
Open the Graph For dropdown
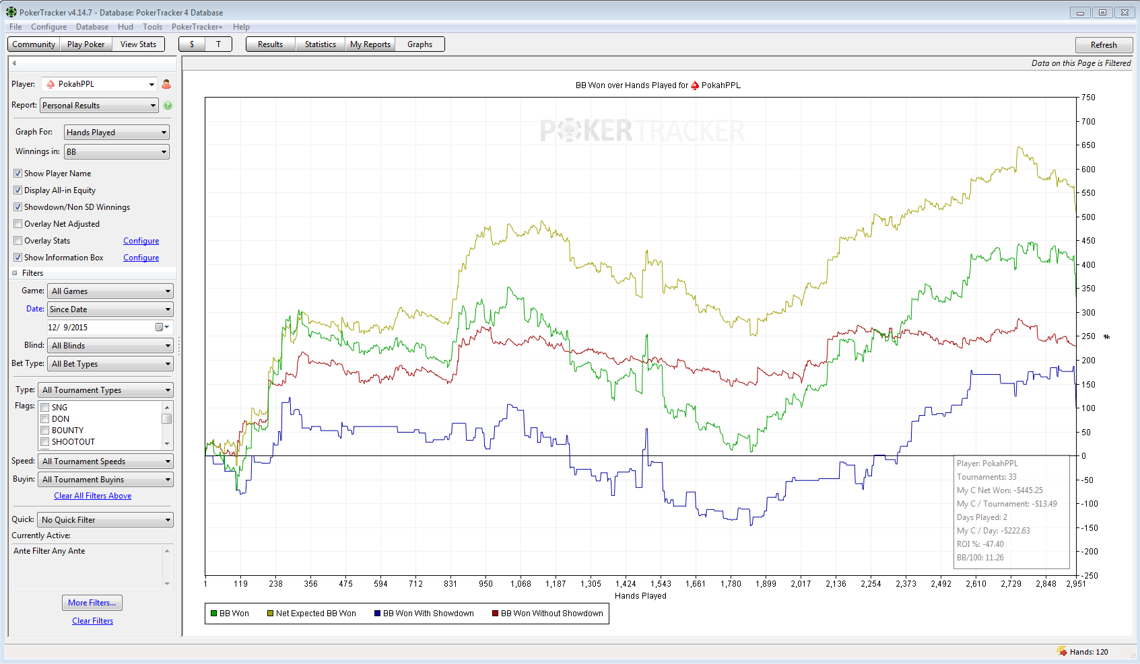click(116, 133)
